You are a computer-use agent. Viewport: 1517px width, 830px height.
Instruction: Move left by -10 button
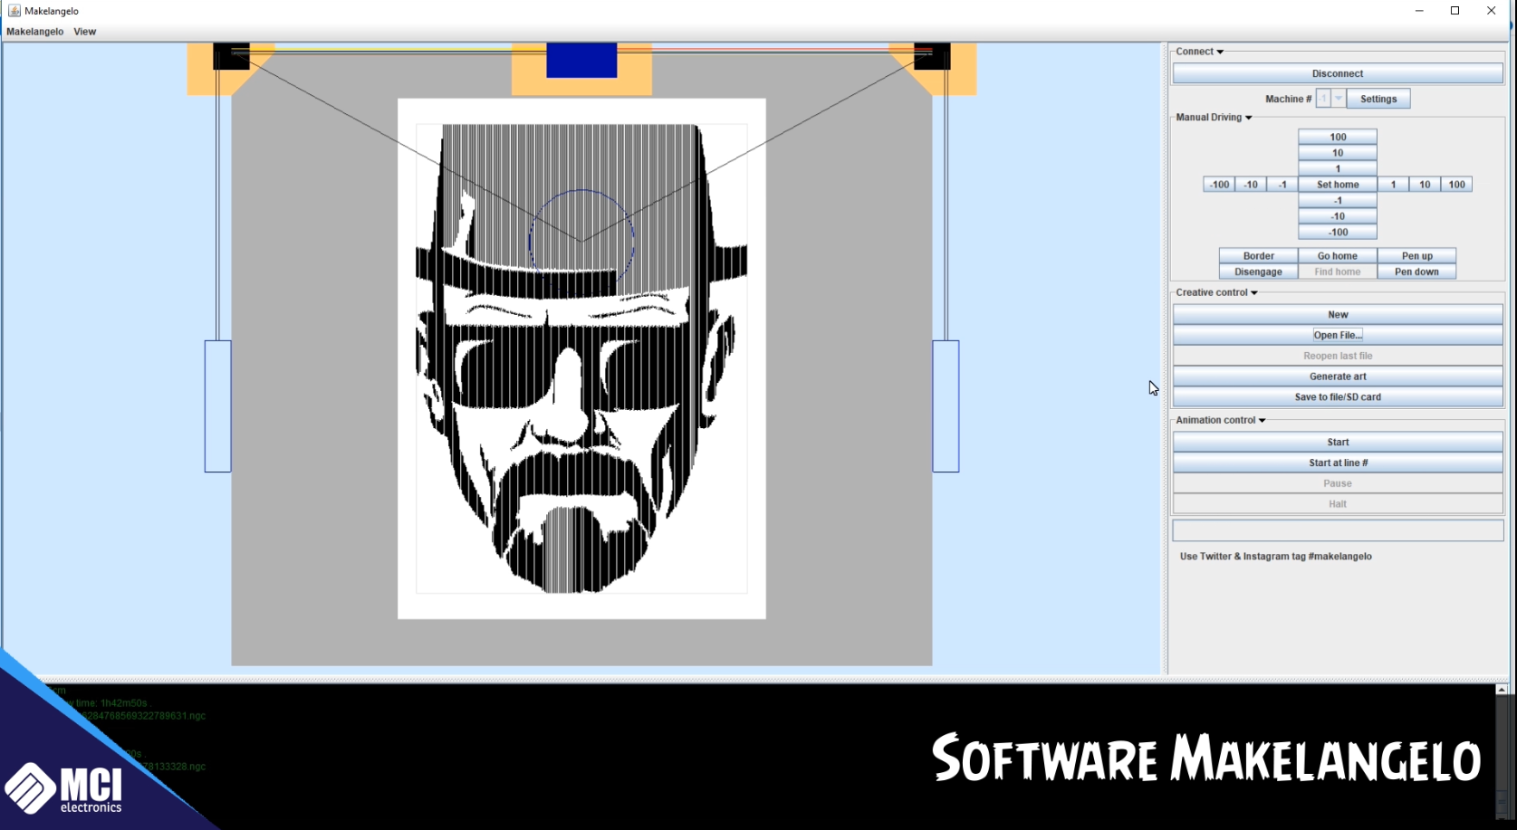click(1251, 185)
